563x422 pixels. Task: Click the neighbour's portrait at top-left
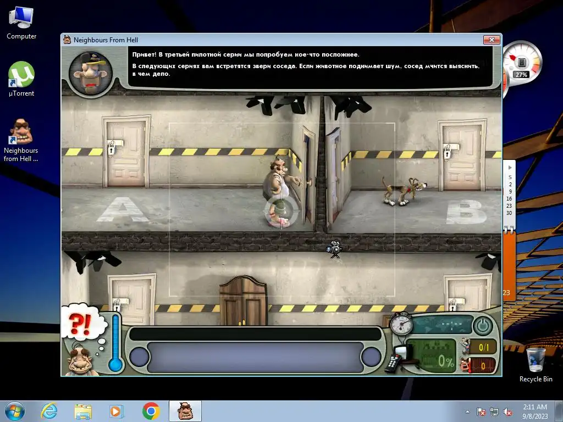click(91, 74)
